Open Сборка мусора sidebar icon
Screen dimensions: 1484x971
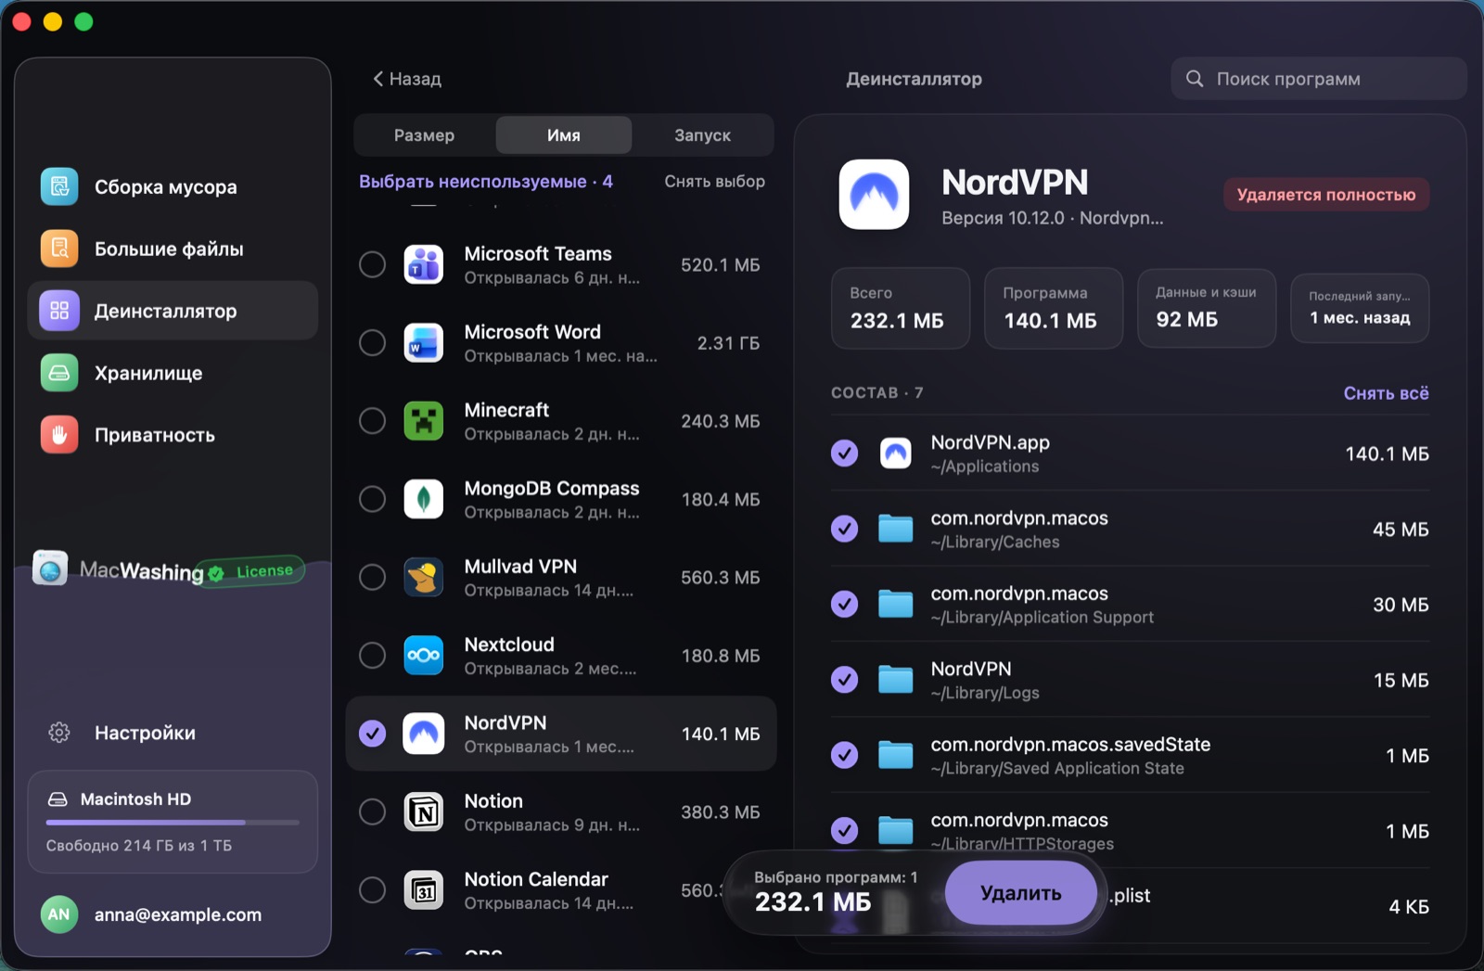(59, 186)
